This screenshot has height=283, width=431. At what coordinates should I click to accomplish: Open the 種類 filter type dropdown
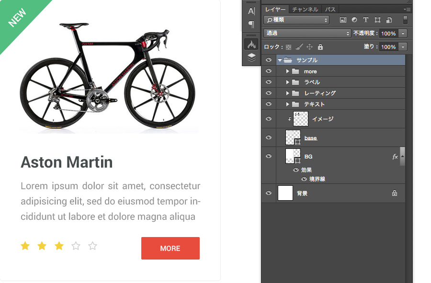pos(296,20)
